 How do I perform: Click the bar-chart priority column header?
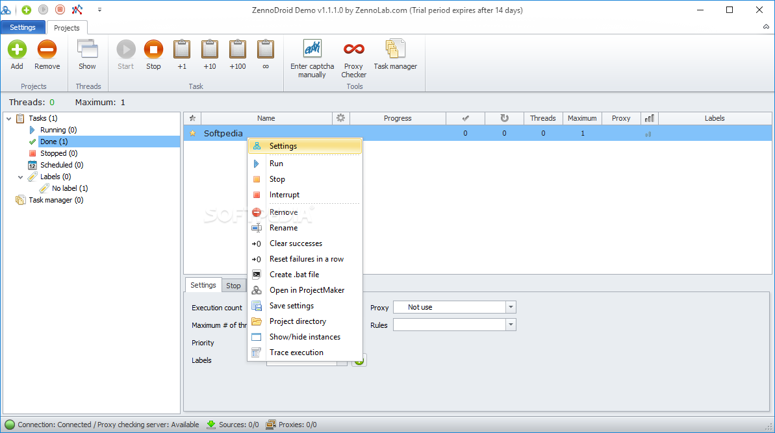(650, 119)
